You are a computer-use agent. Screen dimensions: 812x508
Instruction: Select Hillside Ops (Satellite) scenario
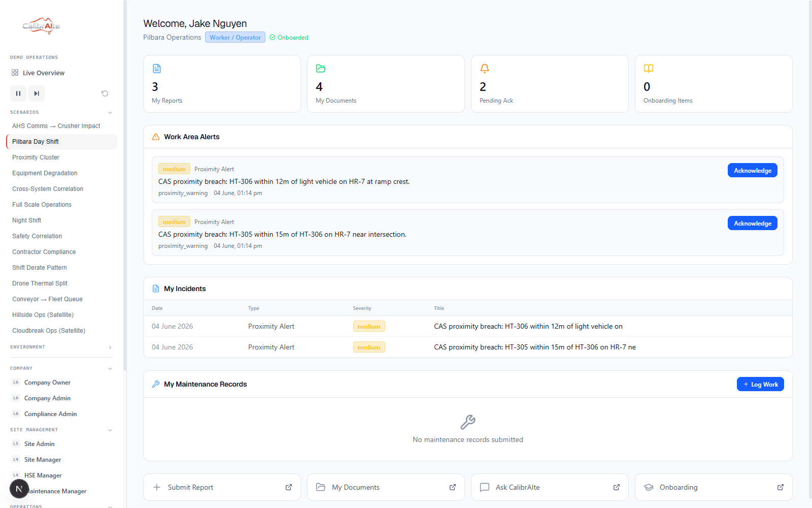[x=61, y=315]
